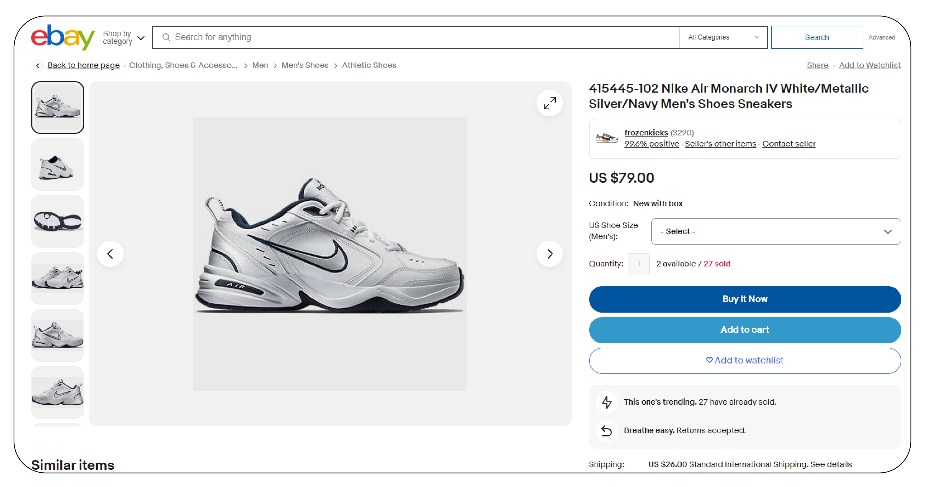Image resolution: width=925 pixels, height=487 pixels.
Task: Click Contact seller
Action: click(789, 144)
